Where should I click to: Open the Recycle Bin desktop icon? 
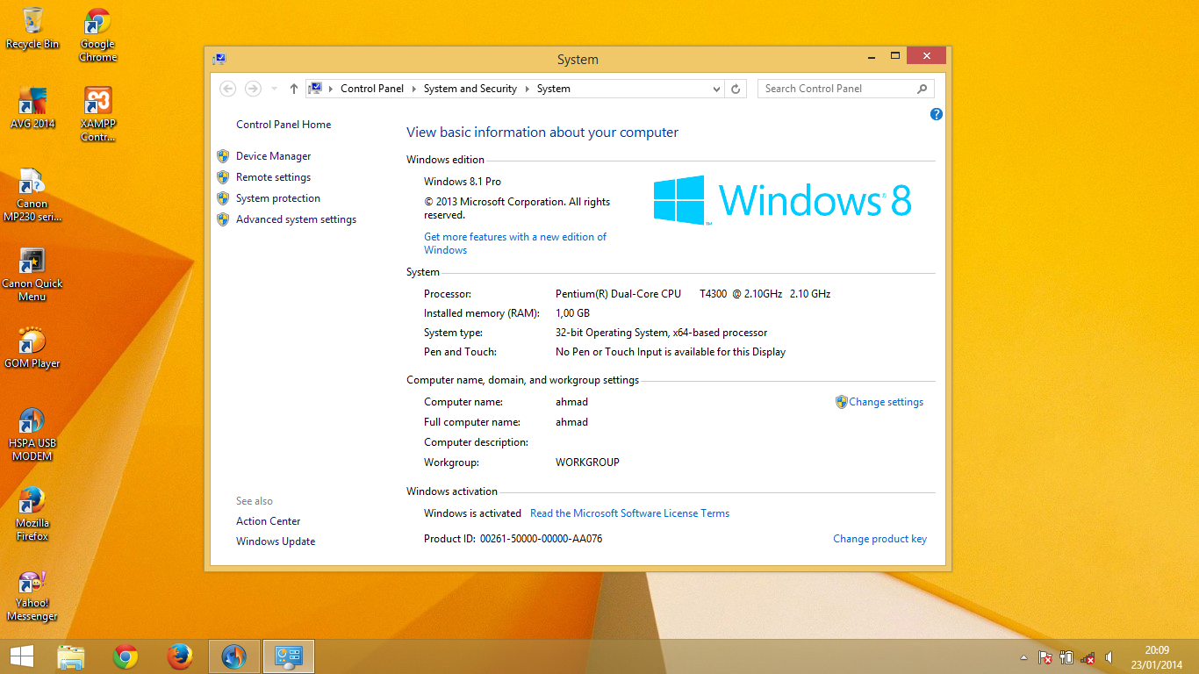tap(32, 28)
